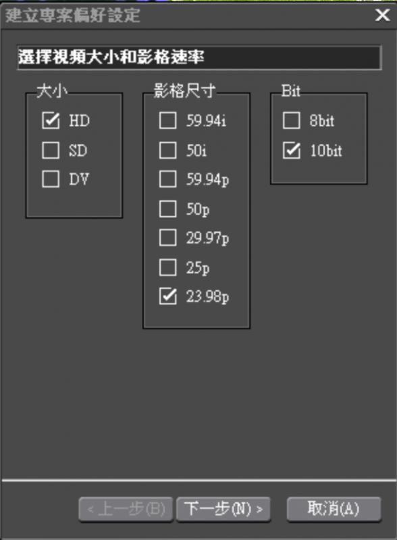
Task: Close the 建立專案偏好設定 dialog
Action: tap(383, 15)
